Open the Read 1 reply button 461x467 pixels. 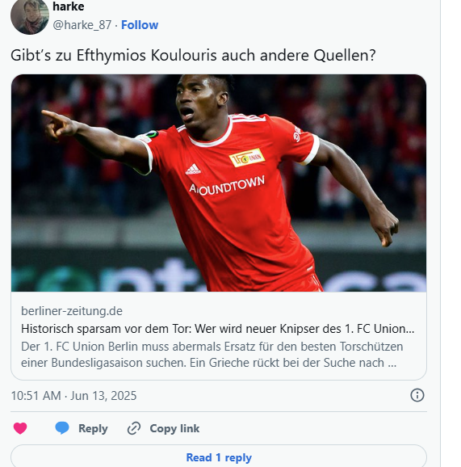(x=219, y=456)
